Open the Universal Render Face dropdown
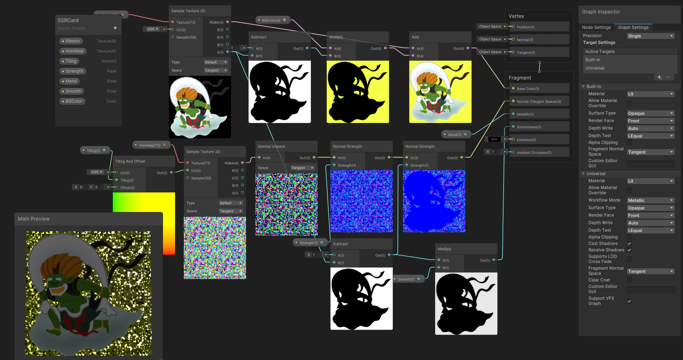Screen dimensions: 683x360 click(651, 215)
